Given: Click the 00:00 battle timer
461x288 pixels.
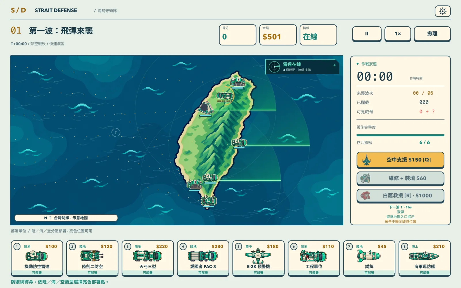Looking at the screenshot, I should (x=375, y=77).
